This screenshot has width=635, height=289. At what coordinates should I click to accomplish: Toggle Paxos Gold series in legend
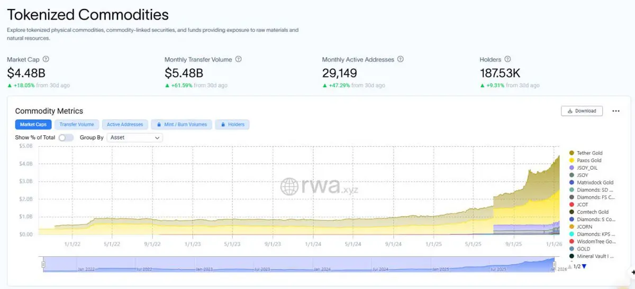coord(585,161)
